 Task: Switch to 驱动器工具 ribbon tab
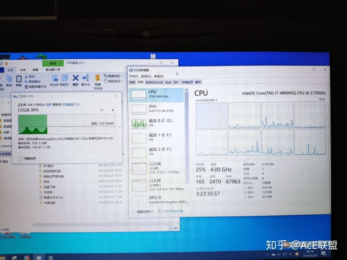(x=53, y=69)
